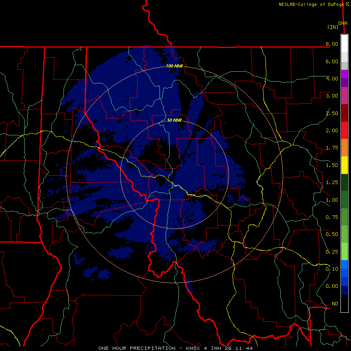The image size is (351, 351).
Task: Click the 0.50 legend value
Action: pos(332,234)
